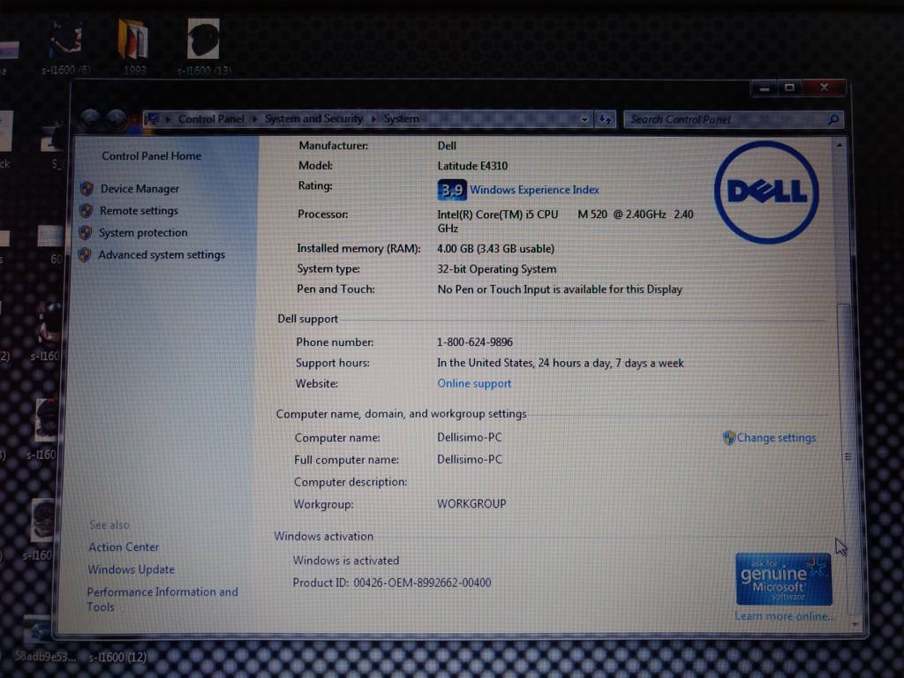Screen dimensions: 904x678
Task: Open Advanced system settings
Action: 162,254
